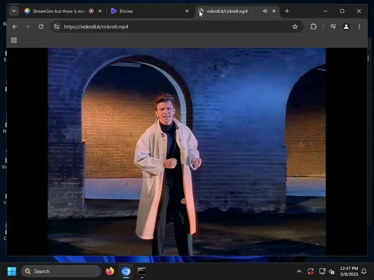
Task: Open the tab search dropdown arrow
Action: coord(14,11)
